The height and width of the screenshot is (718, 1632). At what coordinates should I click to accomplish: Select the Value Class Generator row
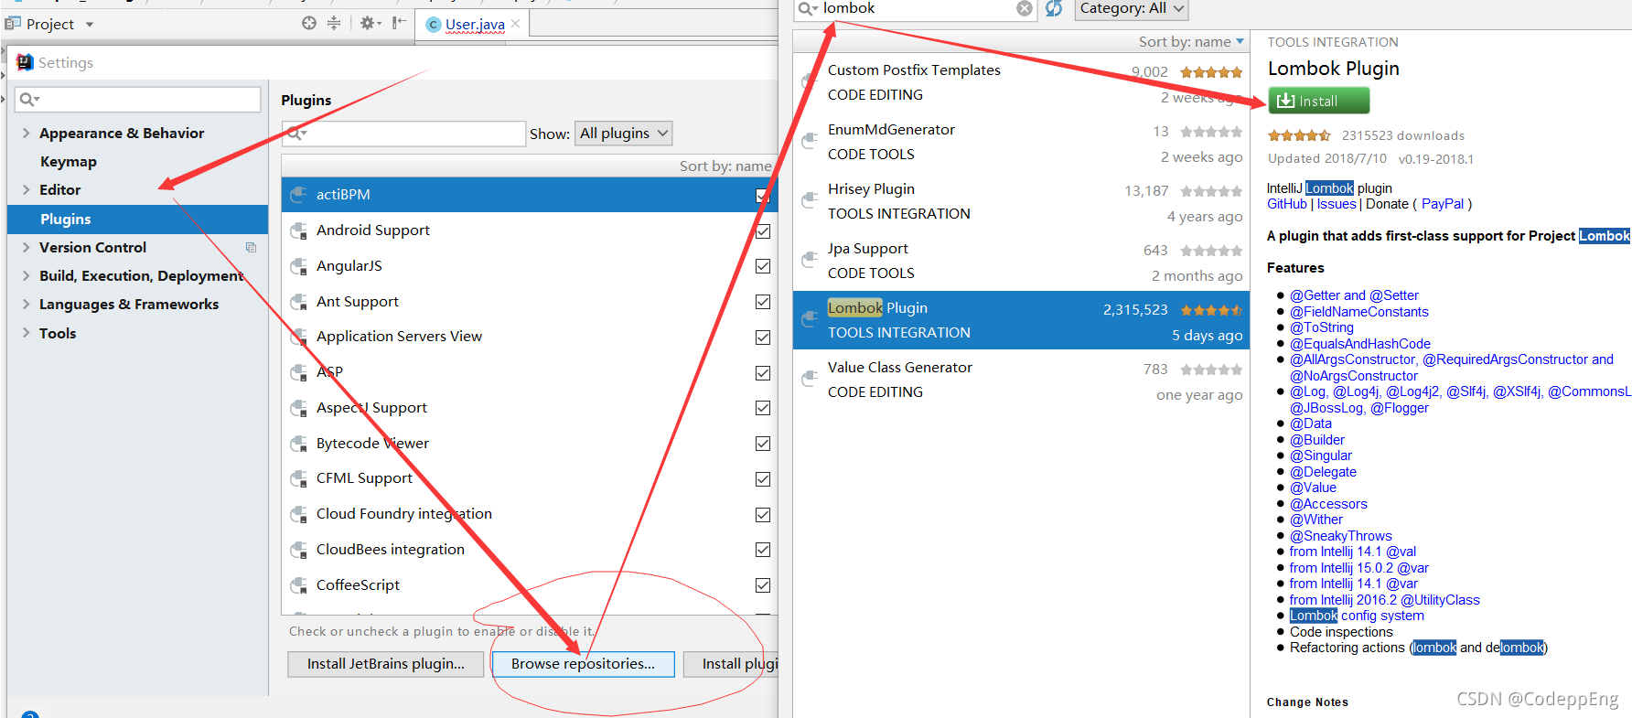1021,380
